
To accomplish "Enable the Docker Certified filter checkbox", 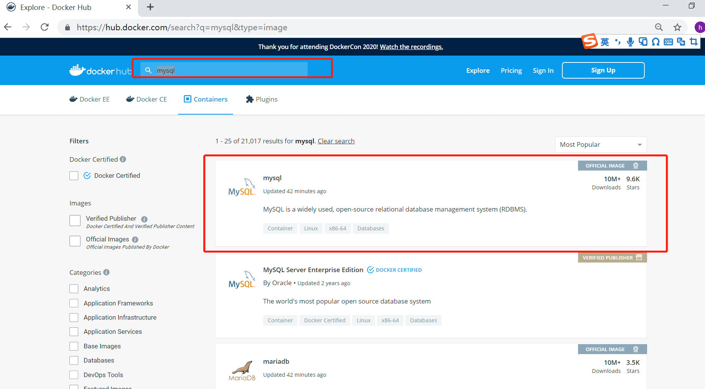I will click(x=74, y=176).
